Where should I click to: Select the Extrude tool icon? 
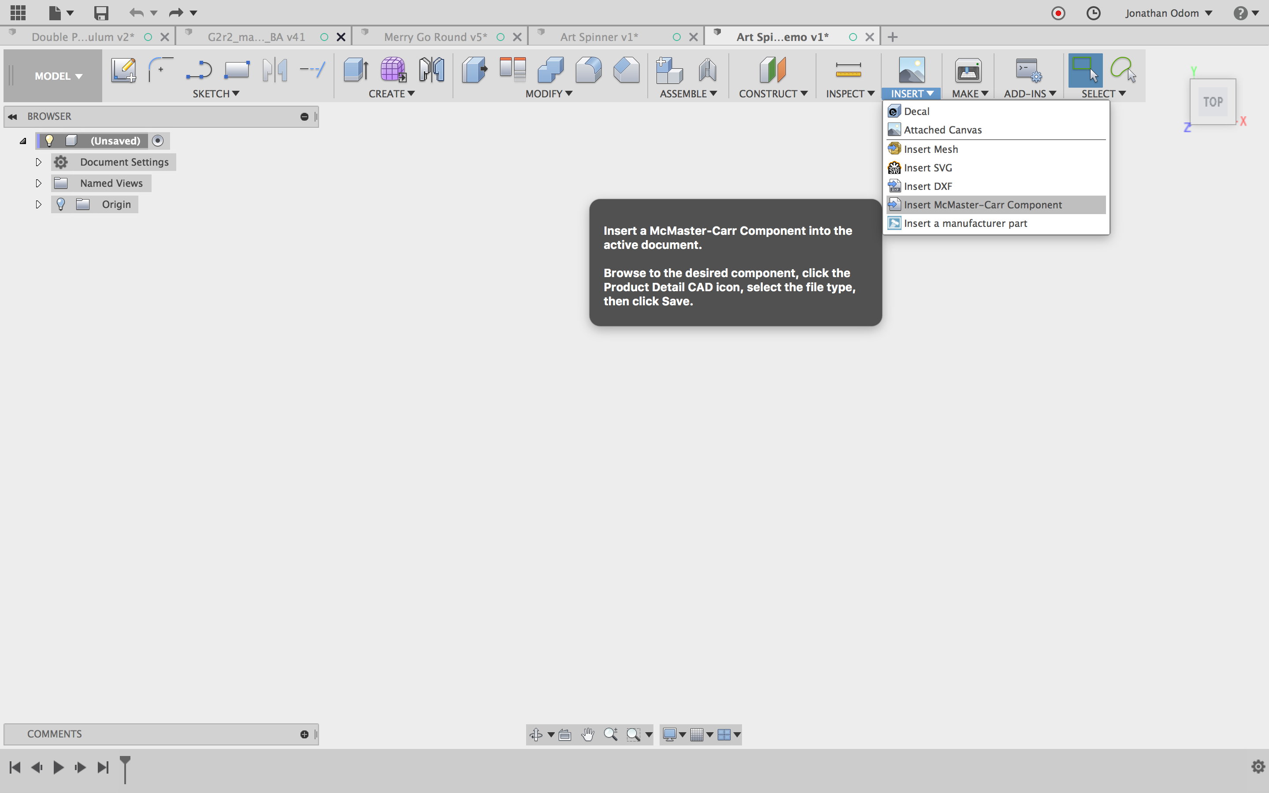click(356, 70)
